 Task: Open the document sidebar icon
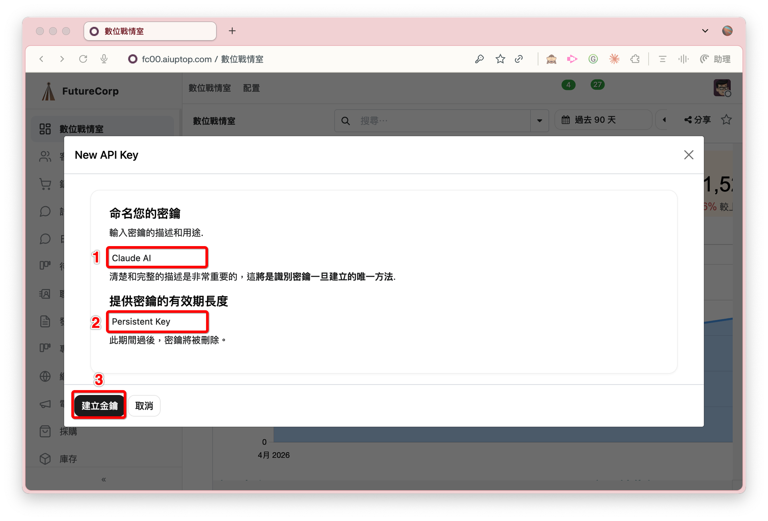point(45,321)
